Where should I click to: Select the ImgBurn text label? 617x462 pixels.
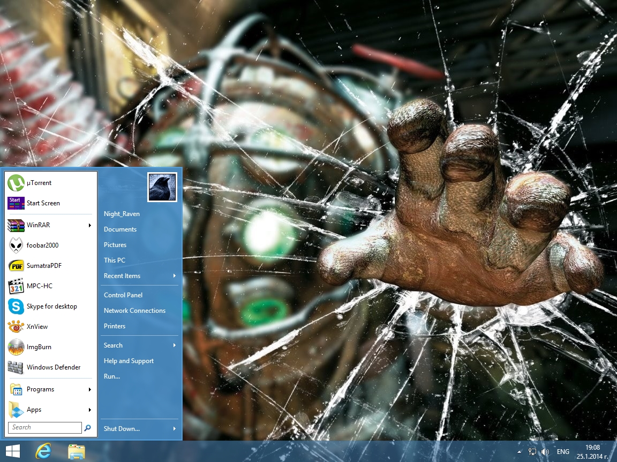tap(39, 347)
